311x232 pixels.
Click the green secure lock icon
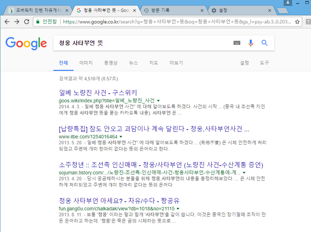tap(38, 22)
